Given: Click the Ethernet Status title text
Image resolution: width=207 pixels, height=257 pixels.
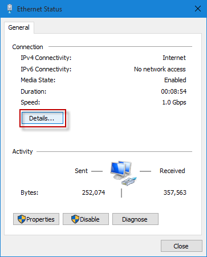Looking at the screenshot, I should coord(39,9).
